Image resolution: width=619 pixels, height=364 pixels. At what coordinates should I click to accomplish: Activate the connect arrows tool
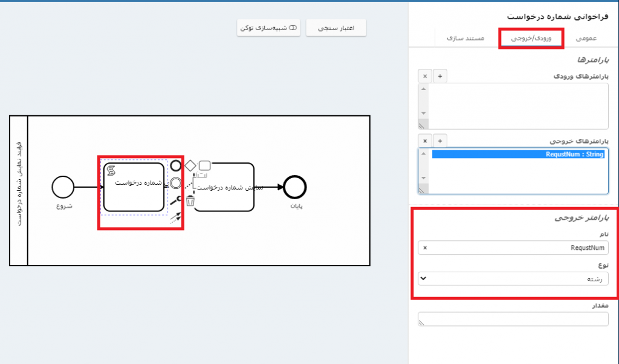click(x=176, y=218)
